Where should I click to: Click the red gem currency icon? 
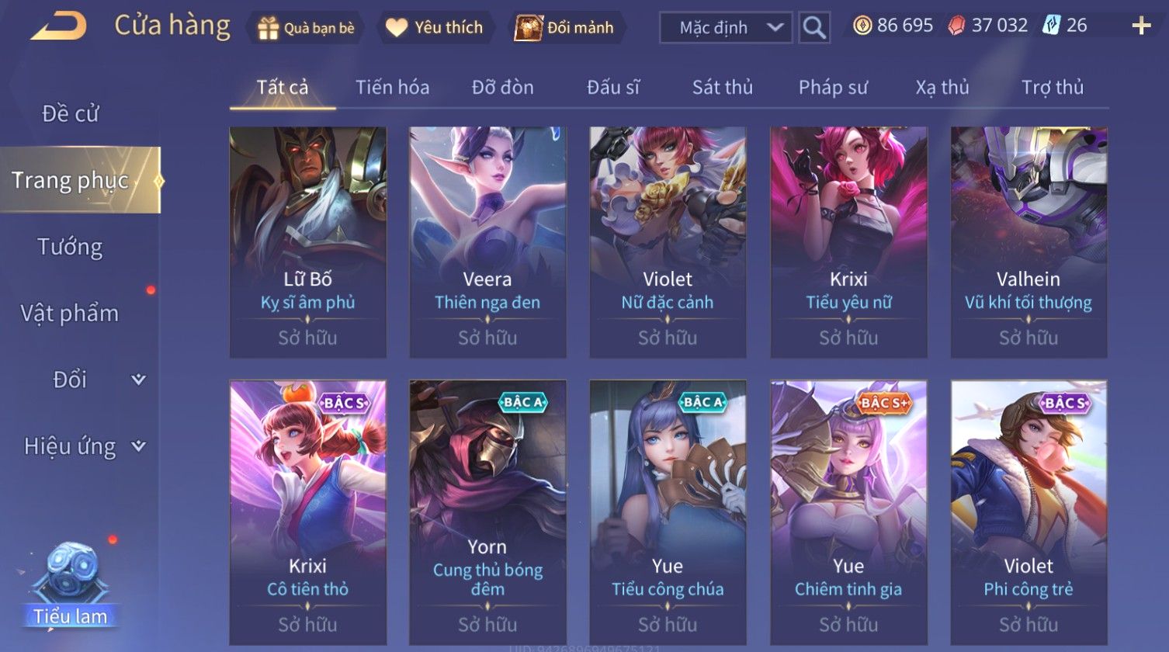point(956,26)
